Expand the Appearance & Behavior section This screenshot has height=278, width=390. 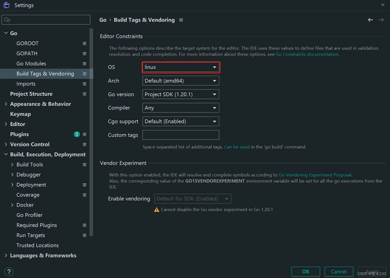tap(6, 104)
